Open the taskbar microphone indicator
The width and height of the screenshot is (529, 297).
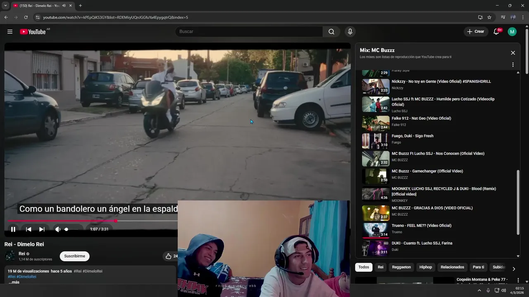[x=488, y=290]
